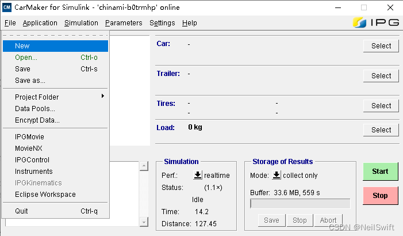403x236 pixels.
Task: Open the Settings menu
Action: click(x=162, y=23)
